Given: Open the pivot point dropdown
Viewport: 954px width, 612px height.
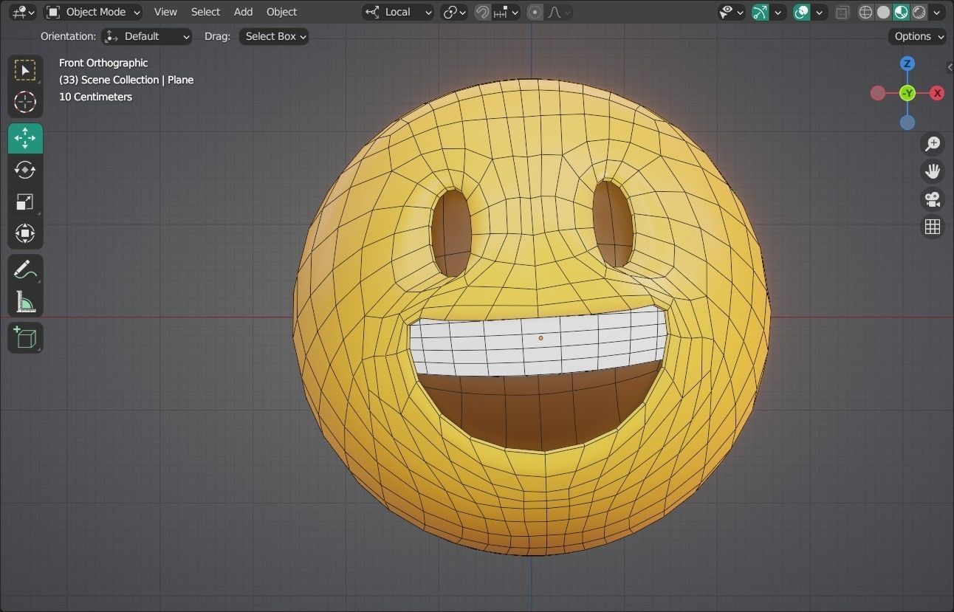Looking at the screenshot, I should 454,12.
